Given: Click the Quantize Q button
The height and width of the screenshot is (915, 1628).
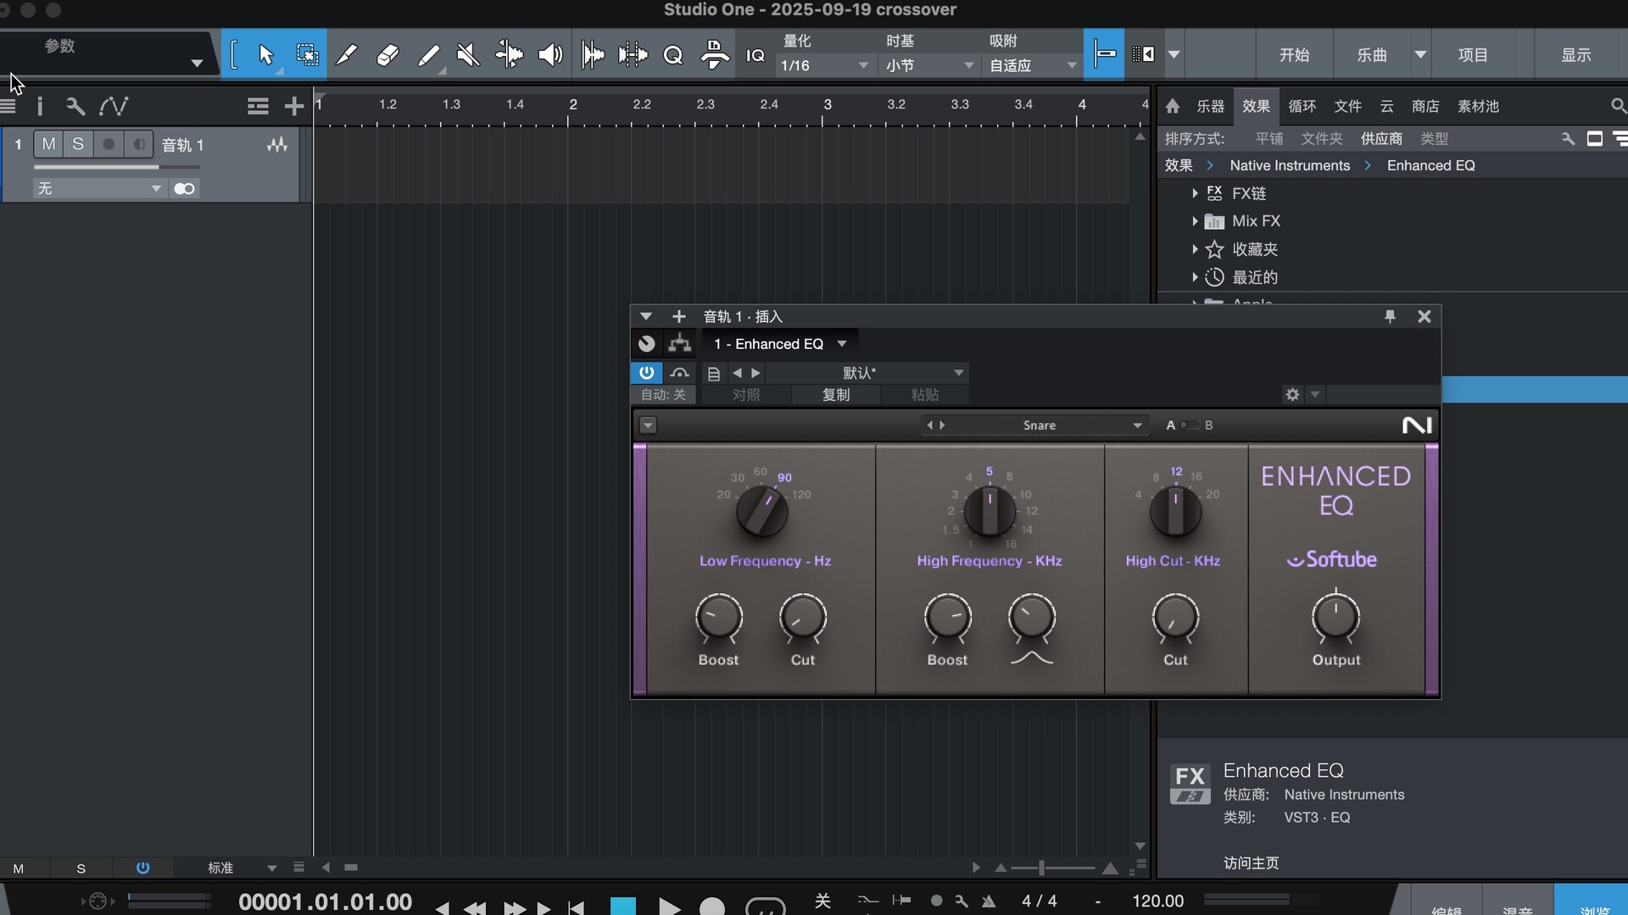Looking at the screenshot, I should [673, 55].
